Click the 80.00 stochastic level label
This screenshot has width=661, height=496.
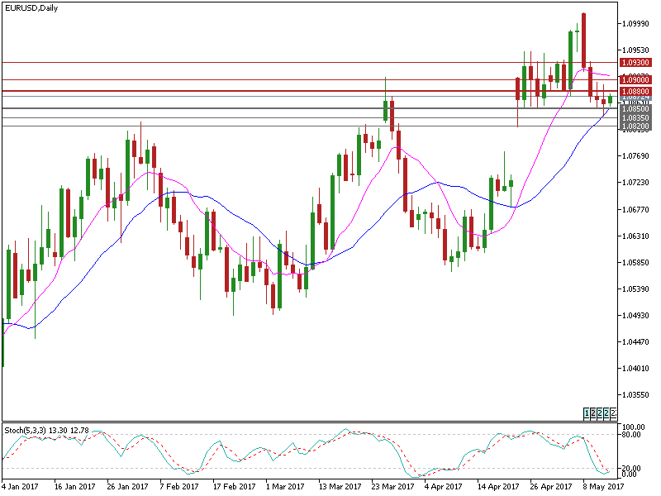(x=631, y=435)
